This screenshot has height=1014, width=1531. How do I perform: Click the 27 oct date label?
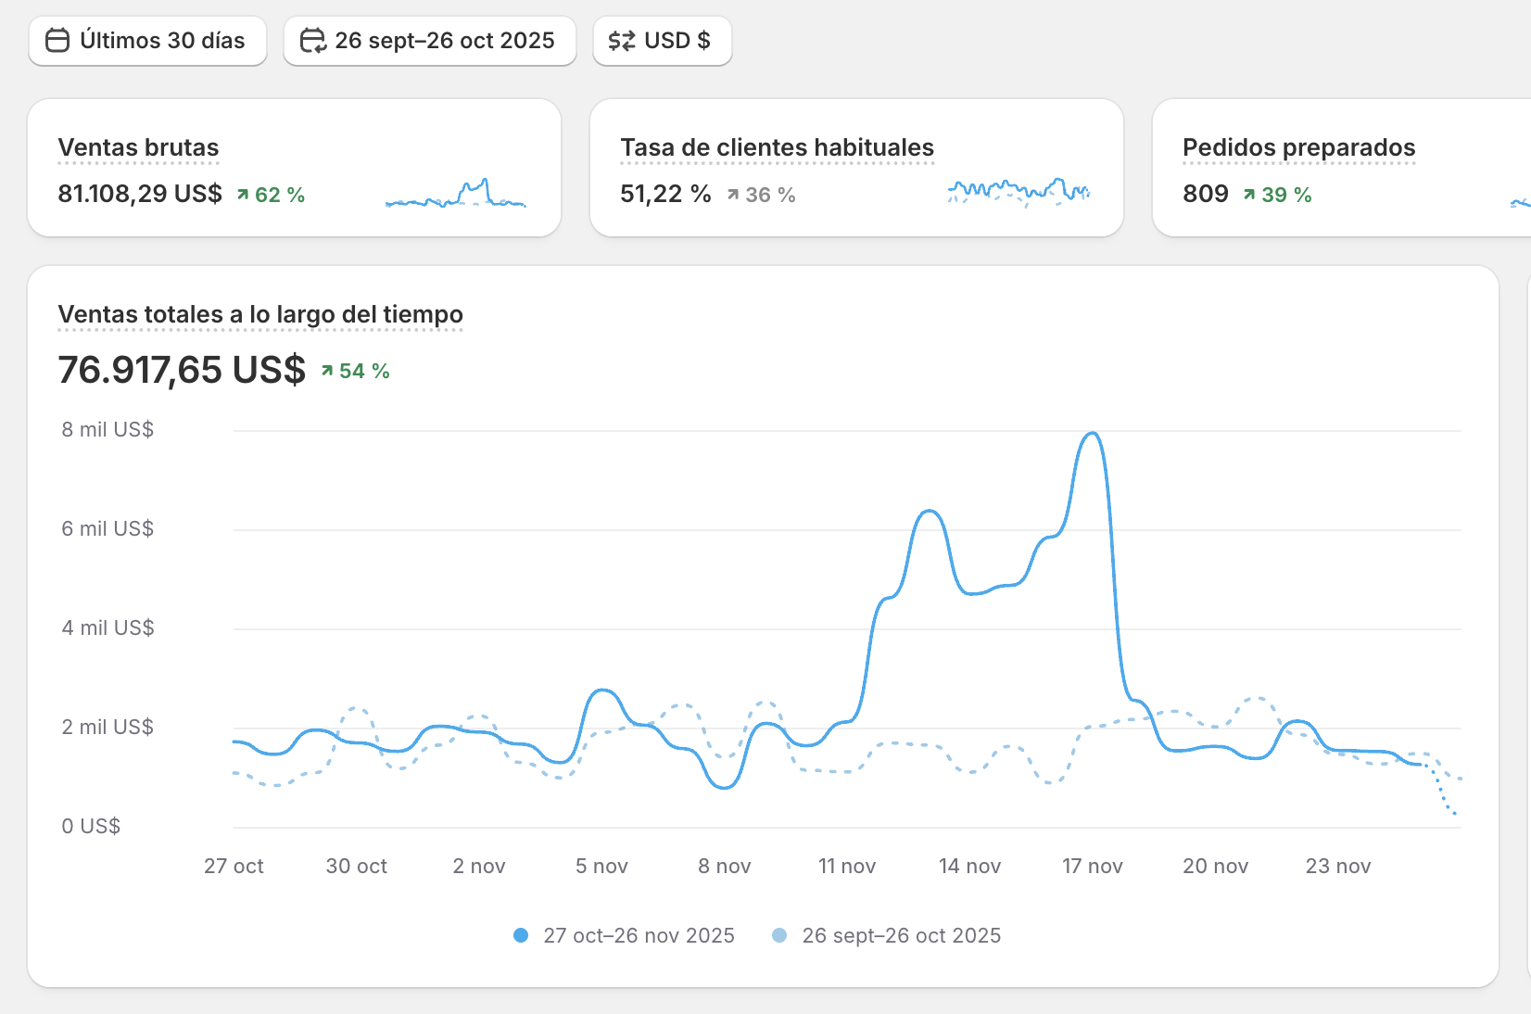tap(234, 866)
